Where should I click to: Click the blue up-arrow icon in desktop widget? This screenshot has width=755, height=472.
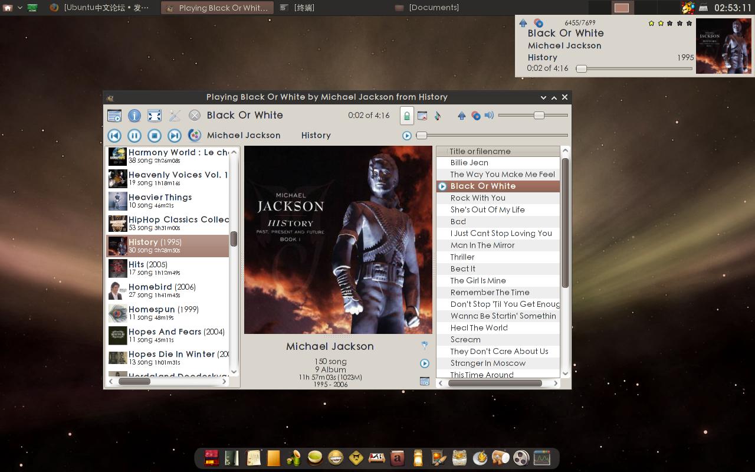(523, 23)
